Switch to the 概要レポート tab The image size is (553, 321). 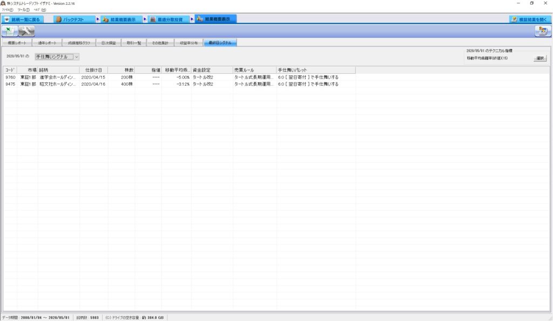click(x=16, y=42)
